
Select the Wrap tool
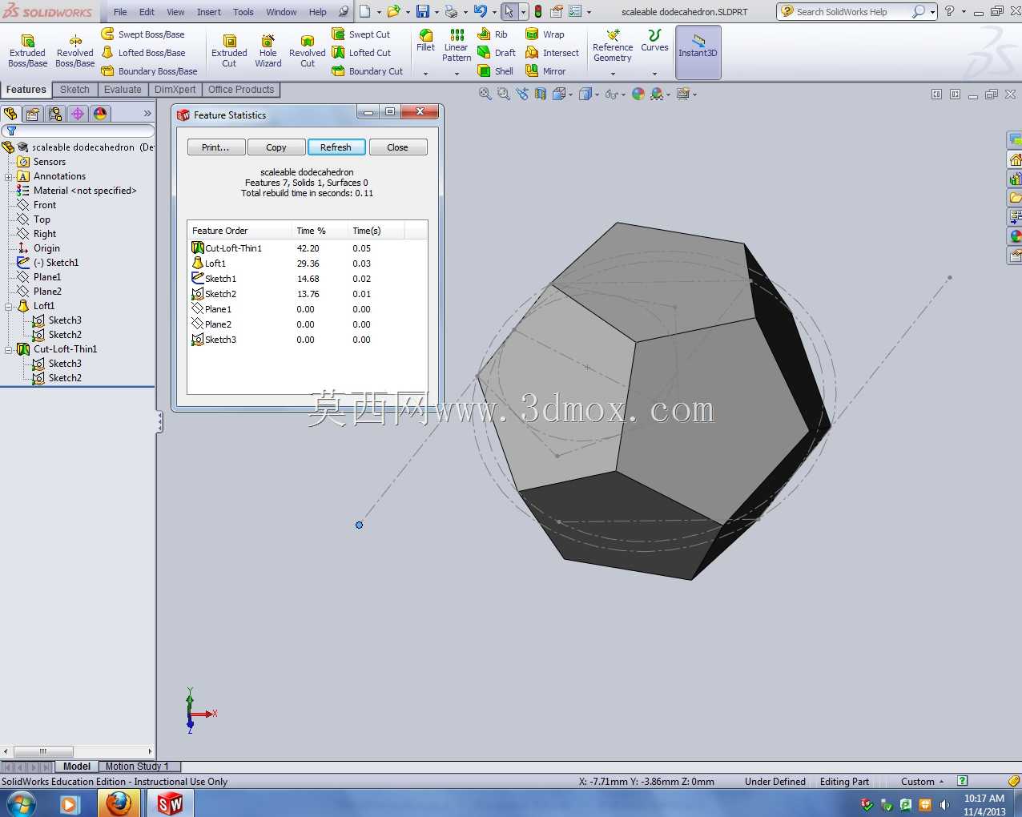tap(545, 34)
